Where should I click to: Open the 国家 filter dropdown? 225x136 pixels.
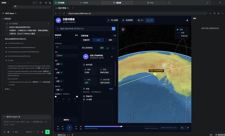click(x=59, y=64)
